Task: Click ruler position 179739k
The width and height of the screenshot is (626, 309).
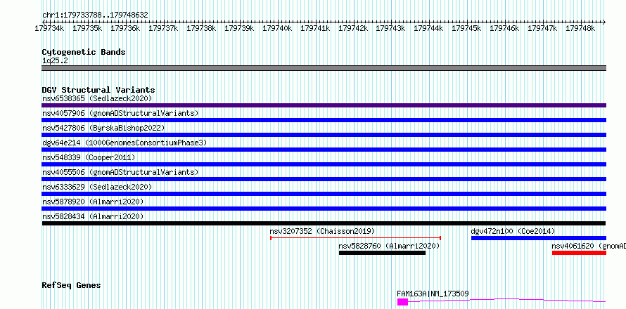Action: [x=239, y=29]
